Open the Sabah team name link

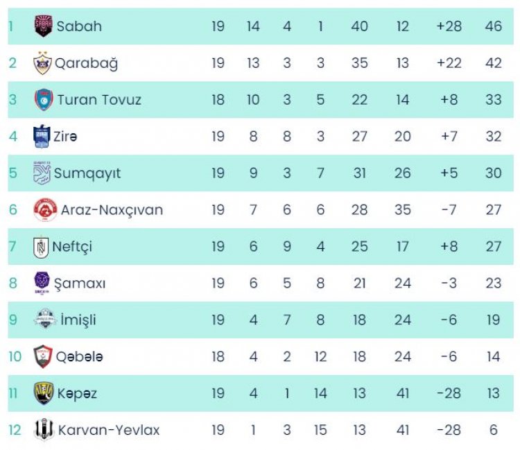(79, 26)
